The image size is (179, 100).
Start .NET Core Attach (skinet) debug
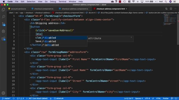pyautogui.click(x=37, y=98)
